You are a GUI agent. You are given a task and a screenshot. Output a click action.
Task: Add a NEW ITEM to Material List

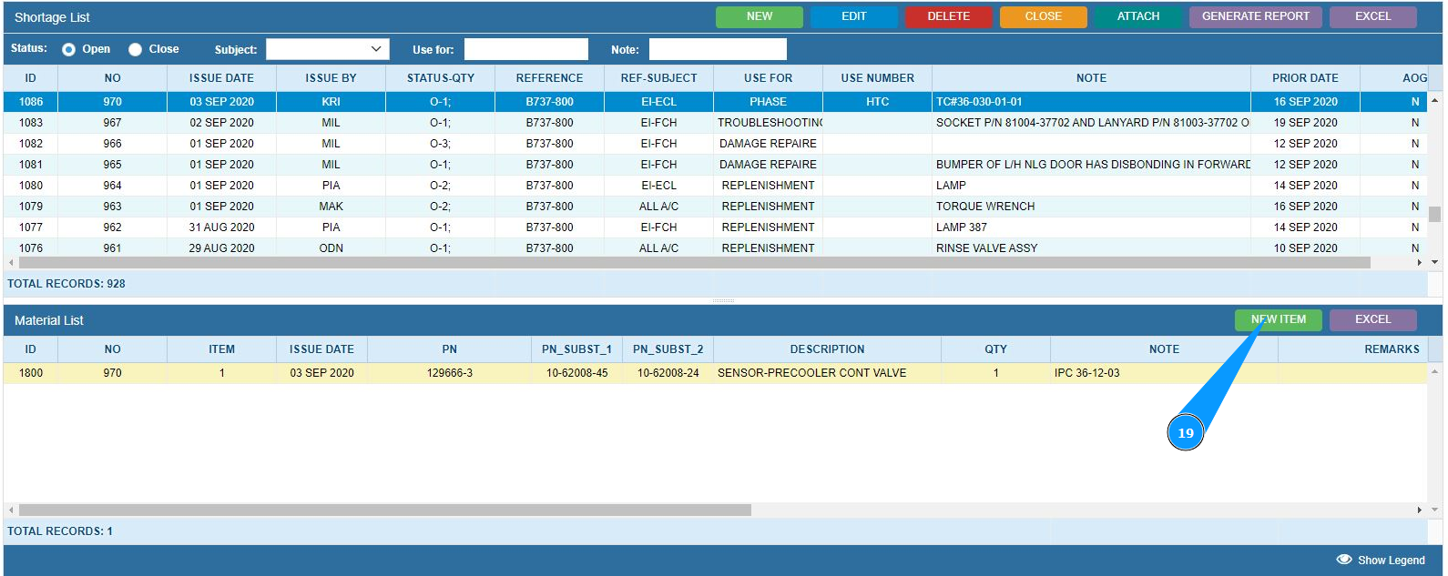[x=1278, y=319]
